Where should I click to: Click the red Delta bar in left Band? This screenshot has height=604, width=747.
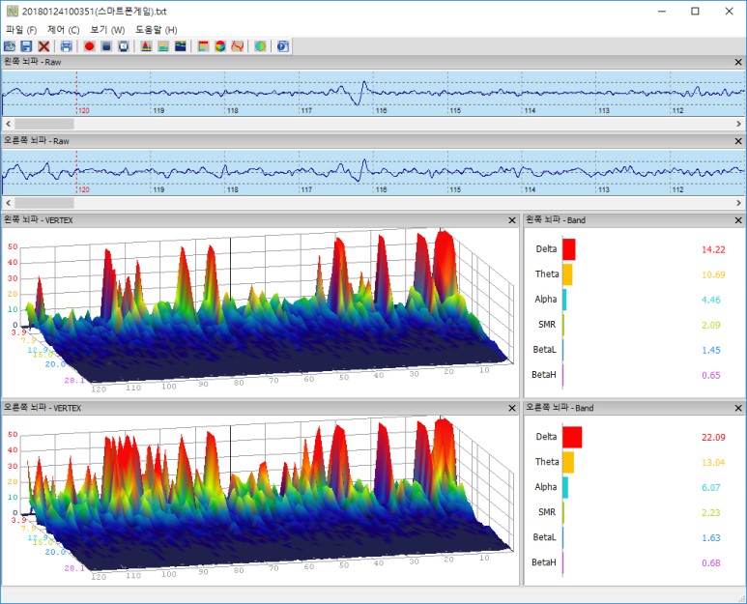[x=568, y=249]
